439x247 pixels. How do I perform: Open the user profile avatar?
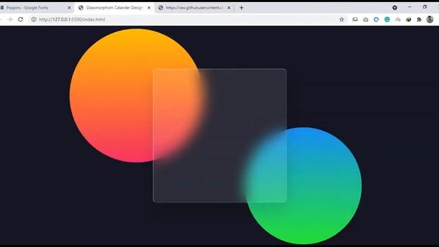point(430,19)
